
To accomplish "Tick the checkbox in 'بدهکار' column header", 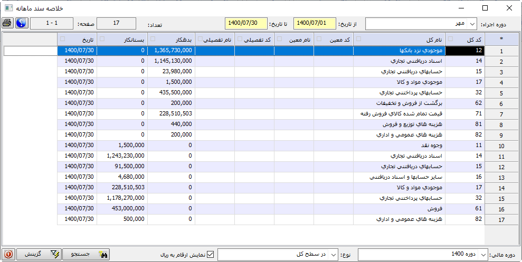I will (x=153, y=39).
